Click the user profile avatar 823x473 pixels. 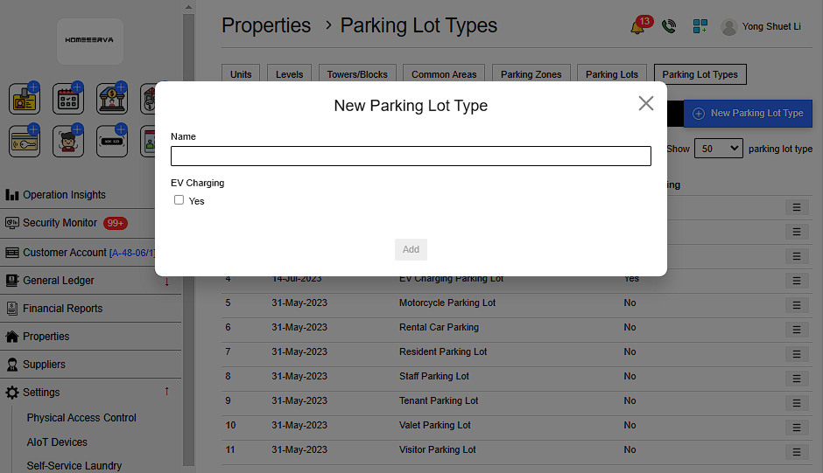click(728, 27)
